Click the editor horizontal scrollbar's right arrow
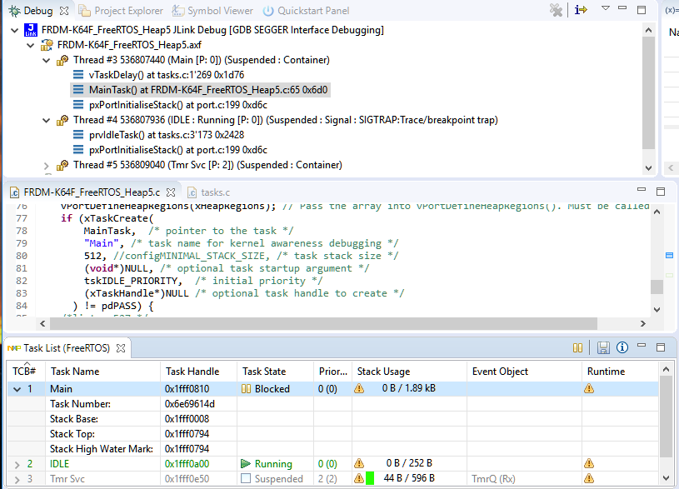The height and width of the screenshot is (489, 679). tap(643, 323)
